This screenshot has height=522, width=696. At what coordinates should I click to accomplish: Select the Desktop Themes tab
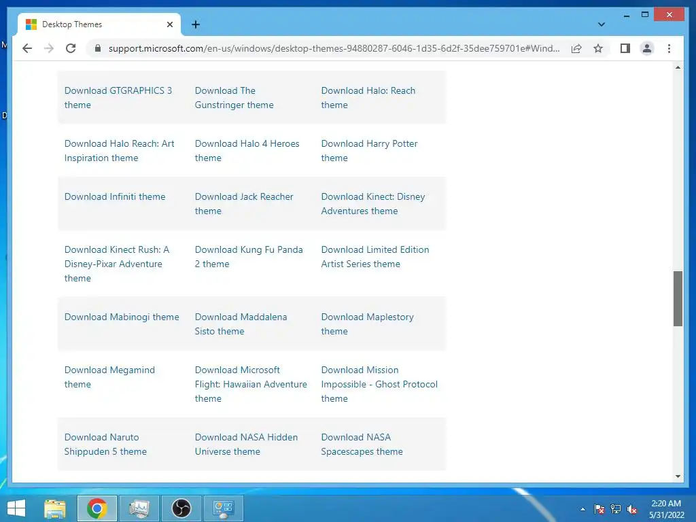click(x=99, y=24)
